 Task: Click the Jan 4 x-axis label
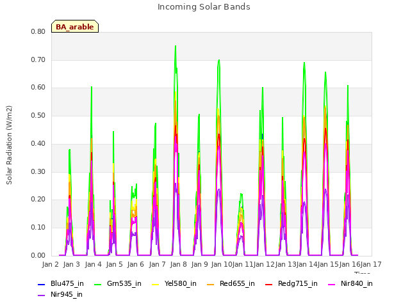(x=94, y=264)
